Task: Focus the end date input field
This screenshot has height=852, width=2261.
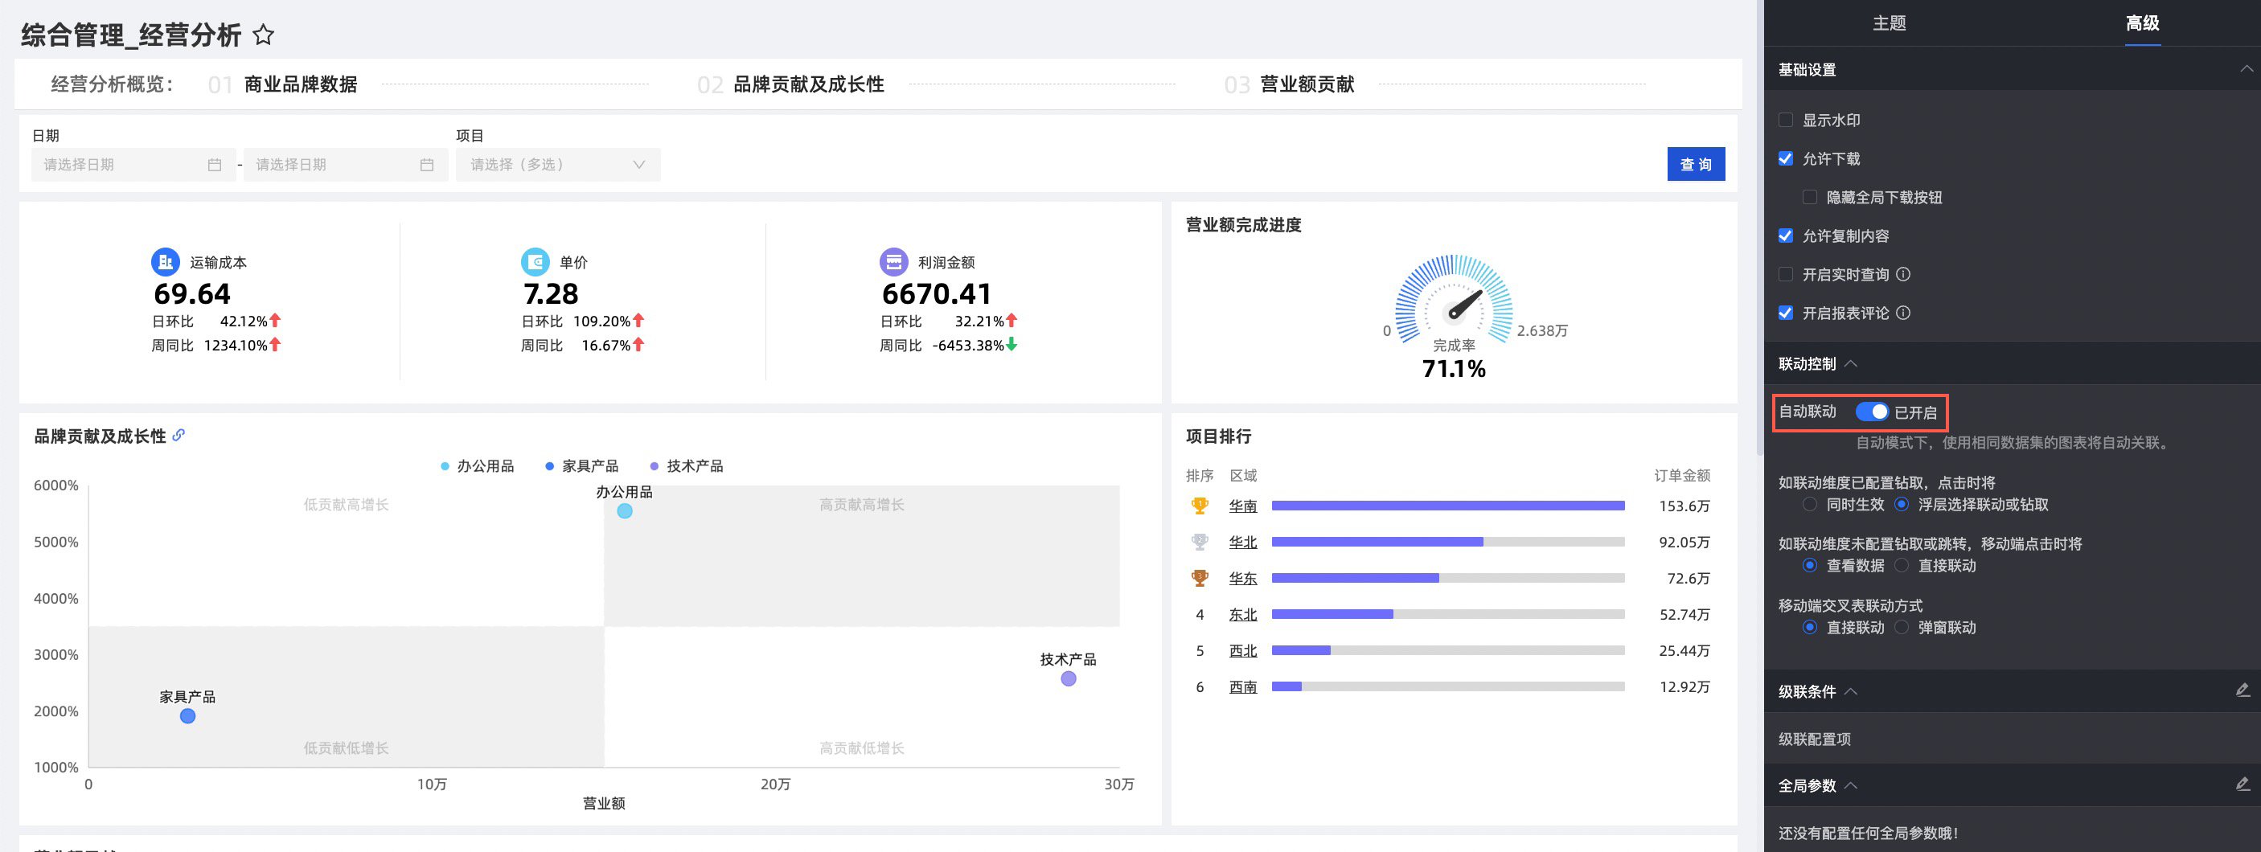Action: [x=346, y=165]
